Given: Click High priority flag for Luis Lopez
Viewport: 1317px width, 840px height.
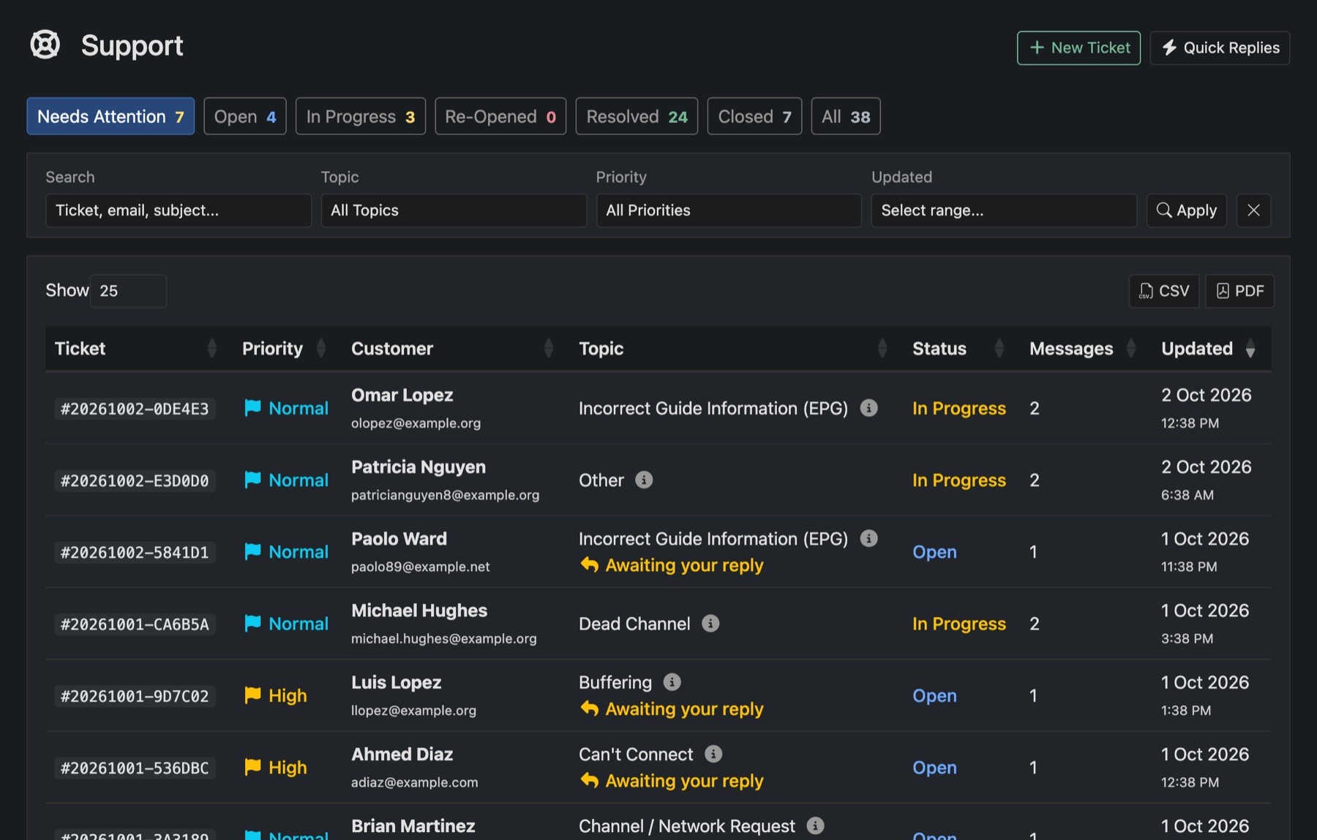Looking at the screenshot, I should pyautogui.click(x=252, y=695).
